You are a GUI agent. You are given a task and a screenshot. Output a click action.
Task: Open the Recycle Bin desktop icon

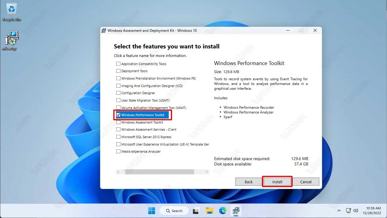(12, 11)
